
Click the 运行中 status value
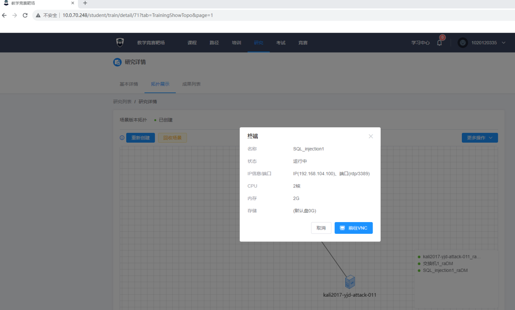coord(300,161)
